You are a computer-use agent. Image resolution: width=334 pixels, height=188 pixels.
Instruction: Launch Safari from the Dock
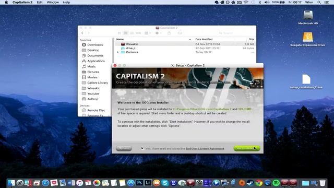[x=45, y=183]
